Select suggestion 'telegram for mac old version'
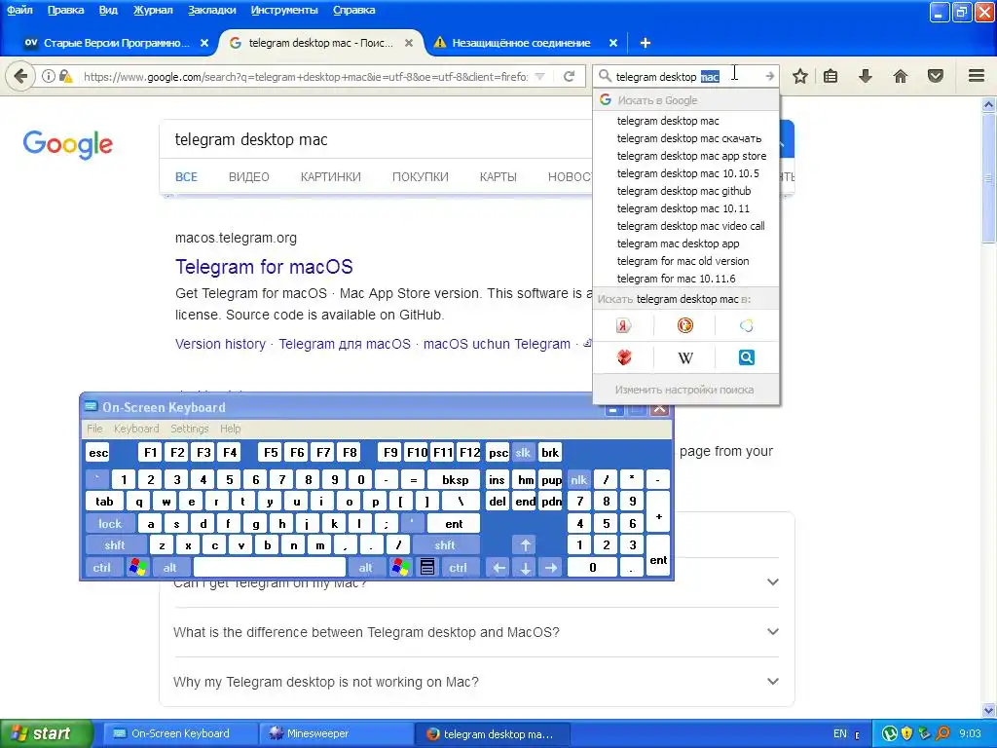This screenshot has width=997, height=748. pyautogui.click(x=685, y=261)
